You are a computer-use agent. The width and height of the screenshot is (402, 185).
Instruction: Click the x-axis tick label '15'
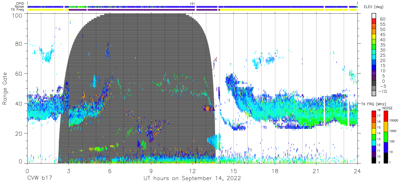pos(234,171)
